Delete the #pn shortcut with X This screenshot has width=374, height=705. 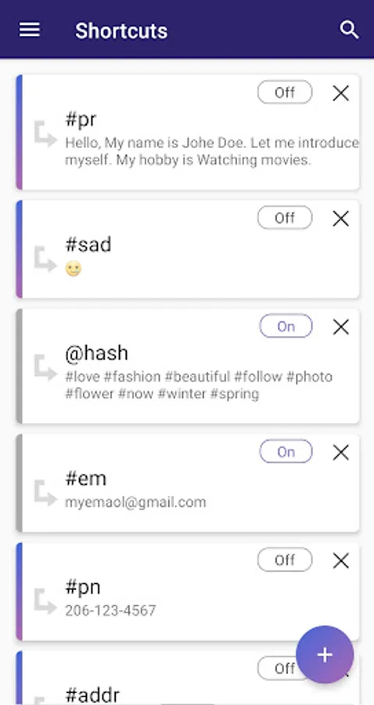[341, 561]
